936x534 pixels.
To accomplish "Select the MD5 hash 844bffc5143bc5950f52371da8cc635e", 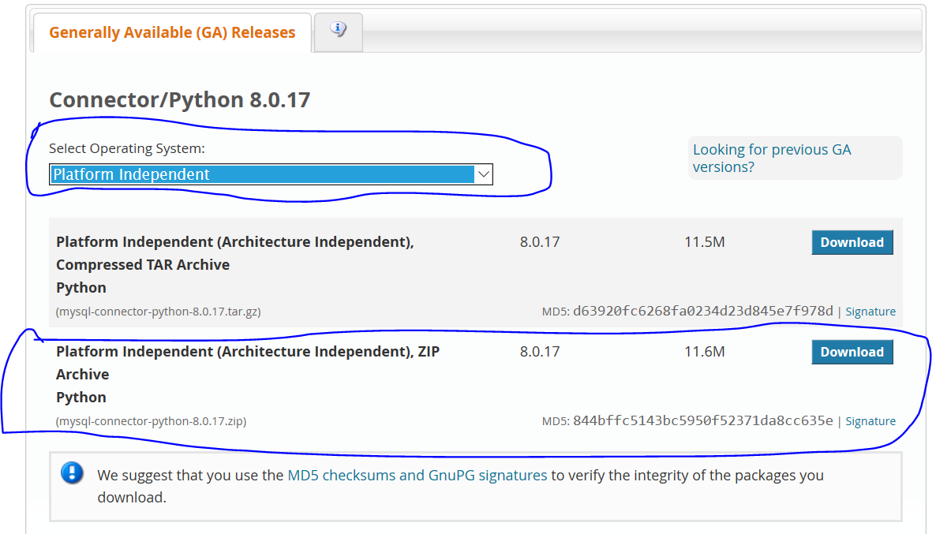I will pyautogui.click(x=702, y=420).
